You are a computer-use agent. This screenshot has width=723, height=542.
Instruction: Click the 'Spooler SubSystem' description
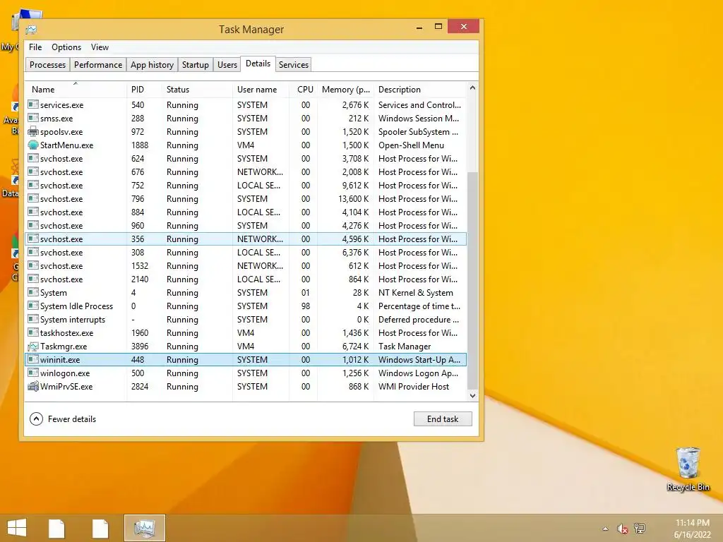pos(418,132)
